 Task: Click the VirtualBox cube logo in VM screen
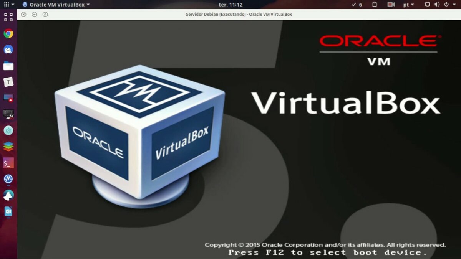tap(139, 136)
